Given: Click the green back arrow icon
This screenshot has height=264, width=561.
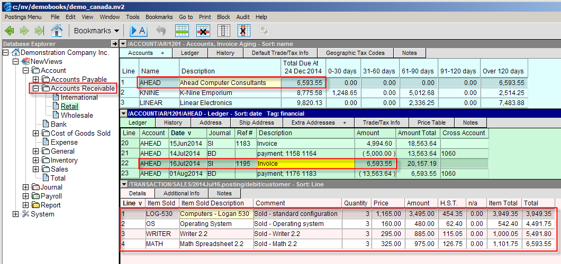Looking at the screenshot, I should 10,31.
